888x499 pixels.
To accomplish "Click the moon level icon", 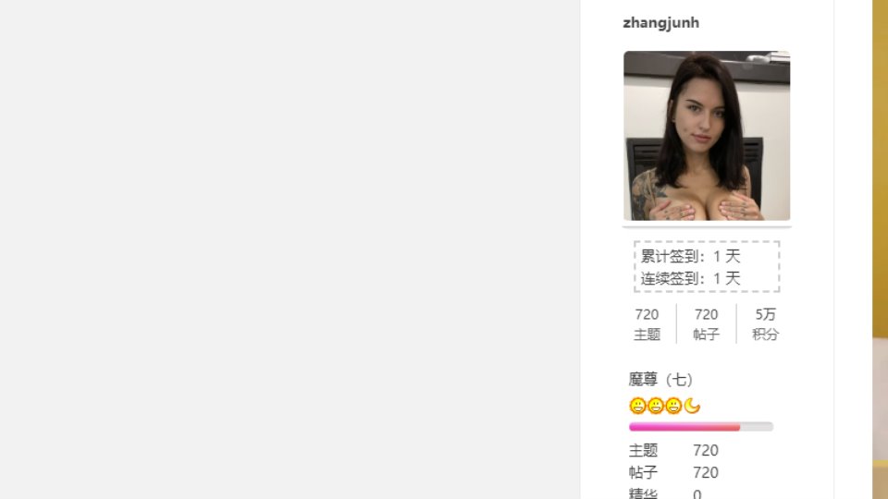I will coord(692,406).
